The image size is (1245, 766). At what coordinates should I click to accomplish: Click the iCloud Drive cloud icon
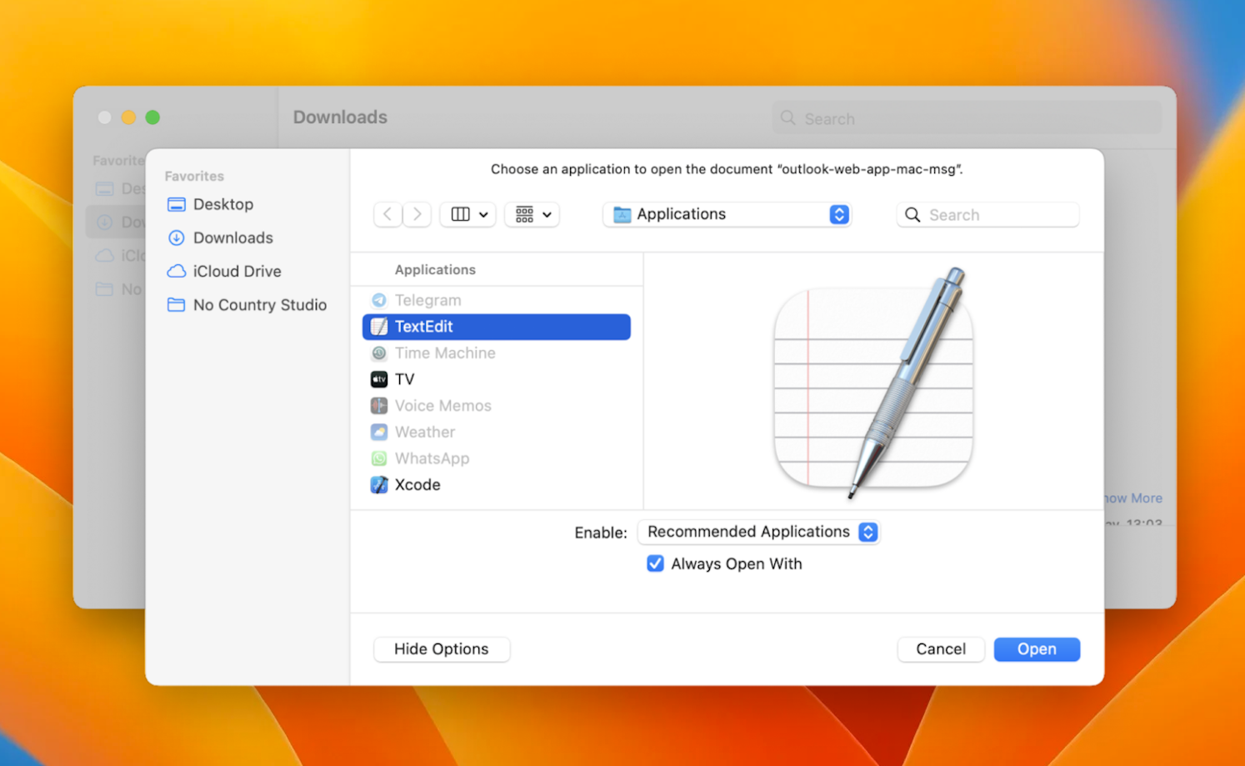click(x=177, y=271)
